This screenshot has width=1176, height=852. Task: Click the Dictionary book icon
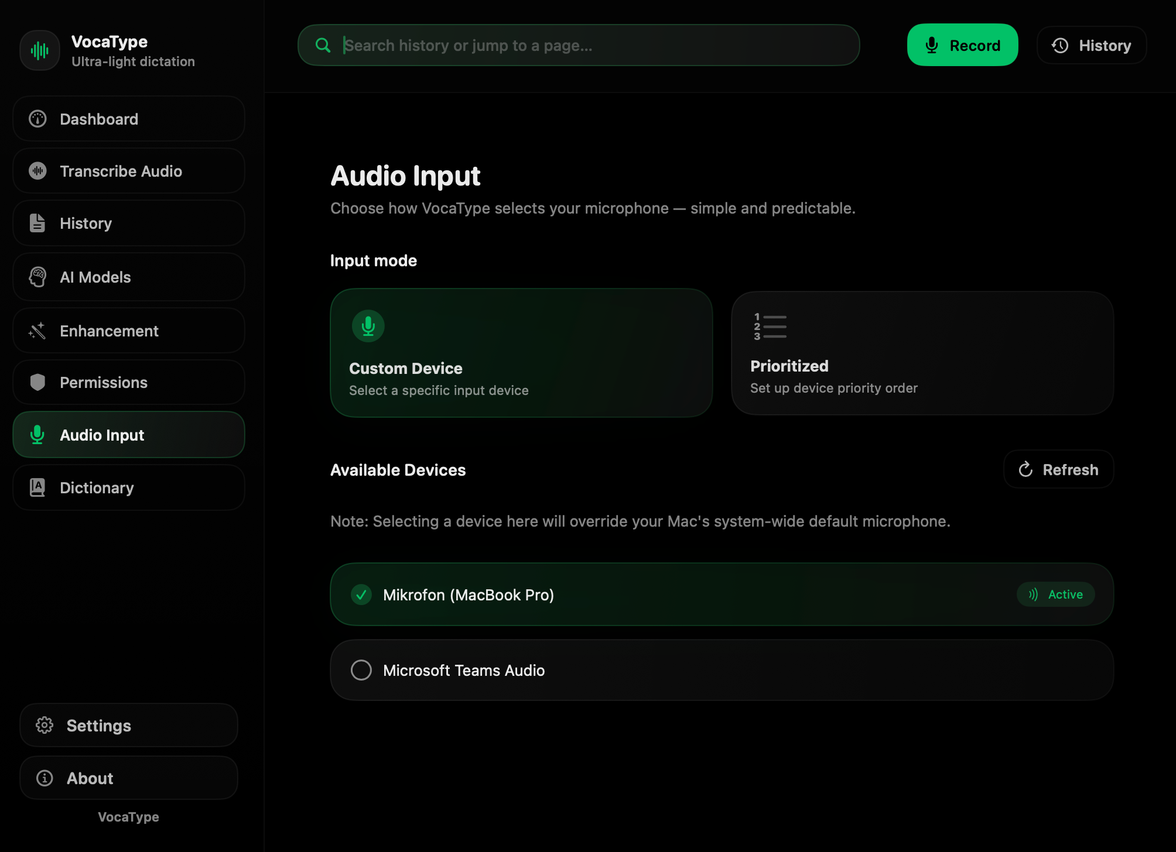(37, 487)
